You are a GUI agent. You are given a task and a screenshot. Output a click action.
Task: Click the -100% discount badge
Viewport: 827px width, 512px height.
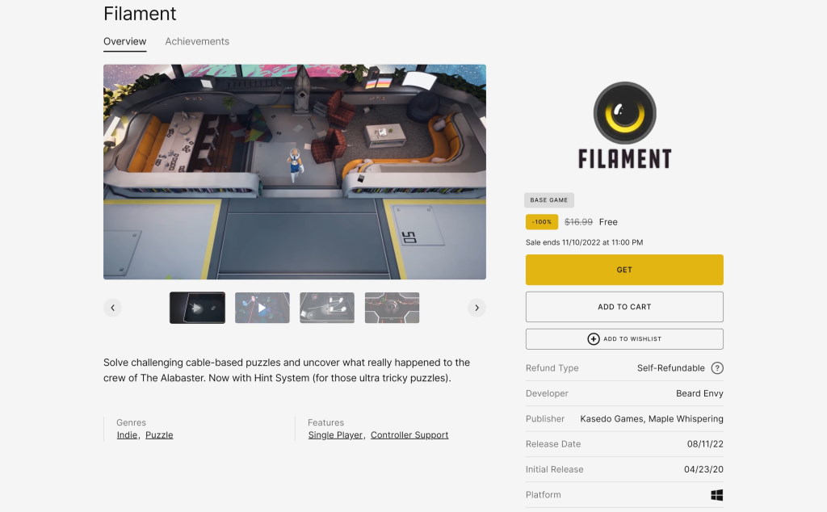[542, 222]
